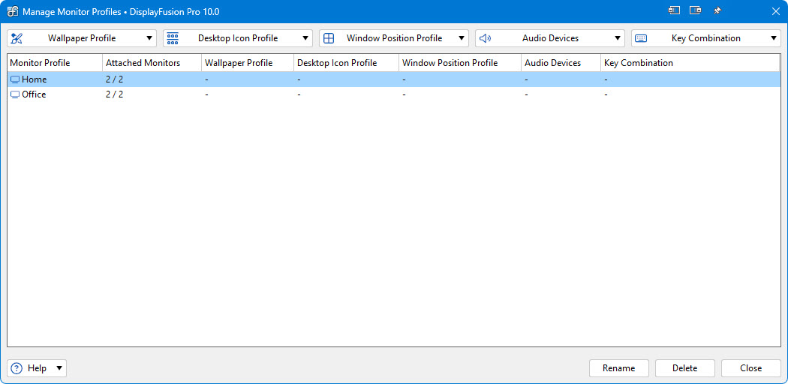Open the Help dropdown arrow
This screenshot has width=788, height=384.
coord(59,368)
